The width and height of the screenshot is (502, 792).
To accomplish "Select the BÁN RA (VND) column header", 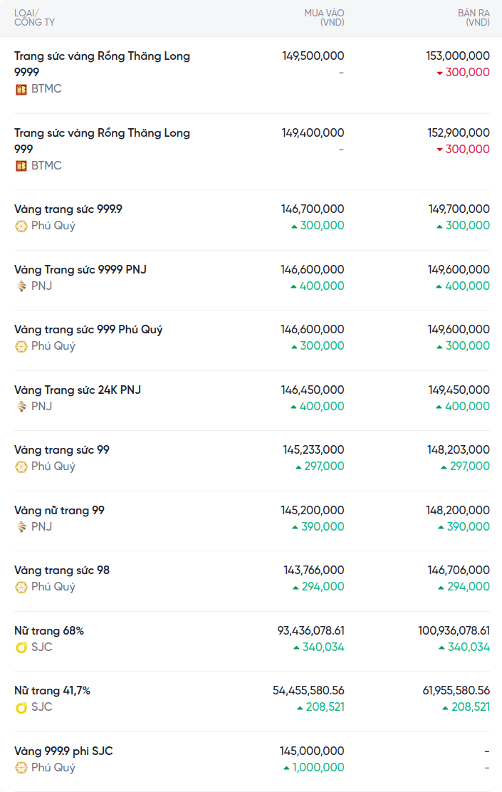I will point(474,18).
